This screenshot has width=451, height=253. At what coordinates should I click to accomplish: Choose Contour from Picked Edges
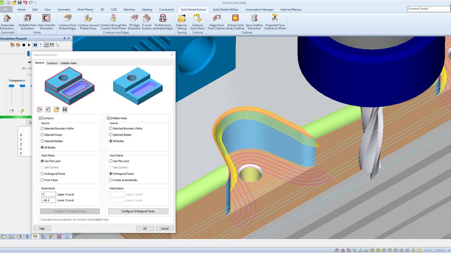click(x=68, y=18)
